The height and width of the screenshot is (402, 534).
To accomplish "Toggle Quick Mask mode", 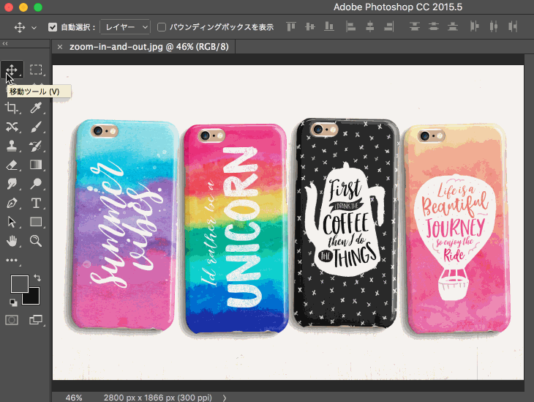I will 12,320.
